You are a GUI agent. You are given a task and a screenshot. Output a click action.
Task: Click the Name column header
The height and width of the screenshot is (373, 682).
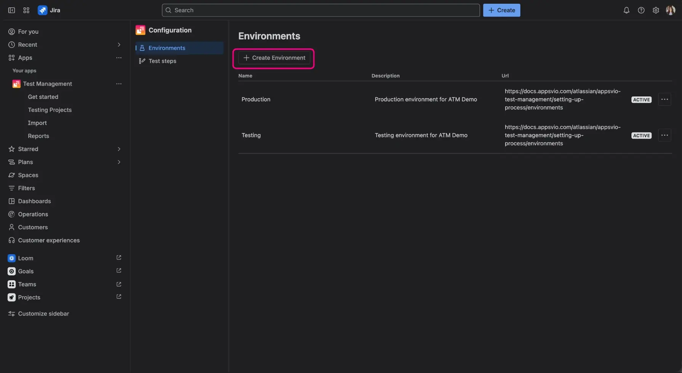click(x=245, y=76)
